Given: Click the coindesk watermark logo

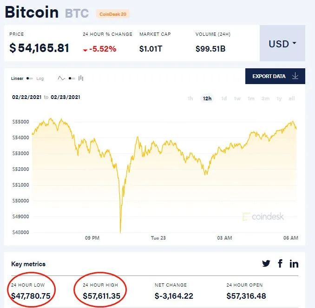Looking at the screenshot, I should pyautogui.click(x=263, y=216).
